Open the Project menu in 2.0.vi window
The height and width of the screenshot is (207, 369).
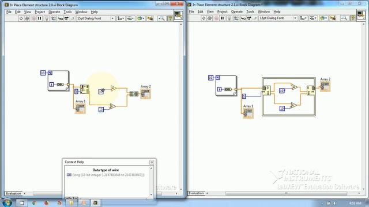[x=40, y=11]
